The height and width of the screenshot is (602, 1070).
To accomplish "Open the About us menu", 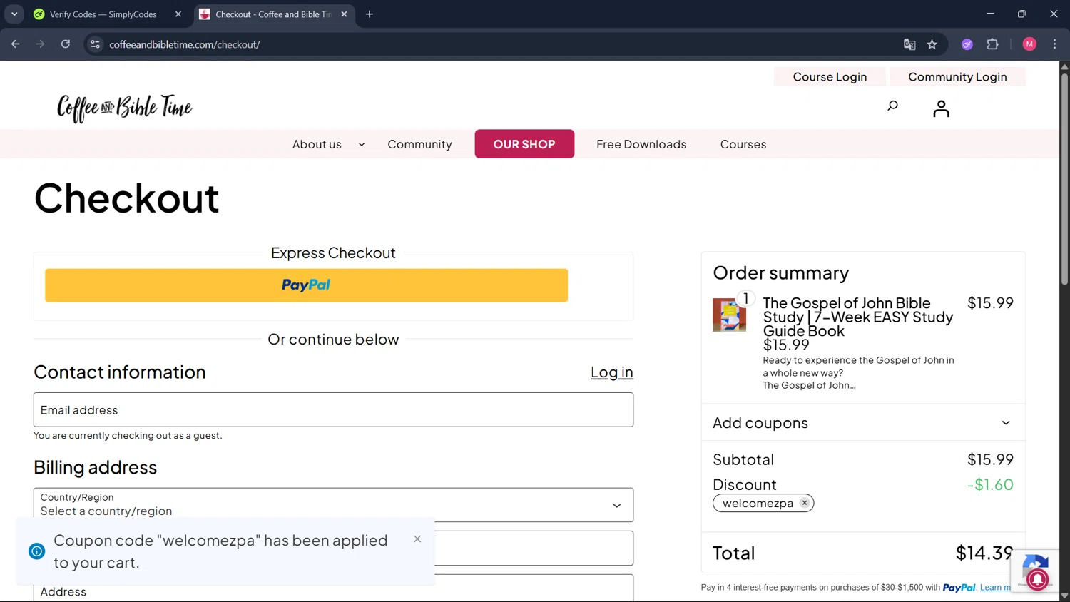I will tap(317, 144).
